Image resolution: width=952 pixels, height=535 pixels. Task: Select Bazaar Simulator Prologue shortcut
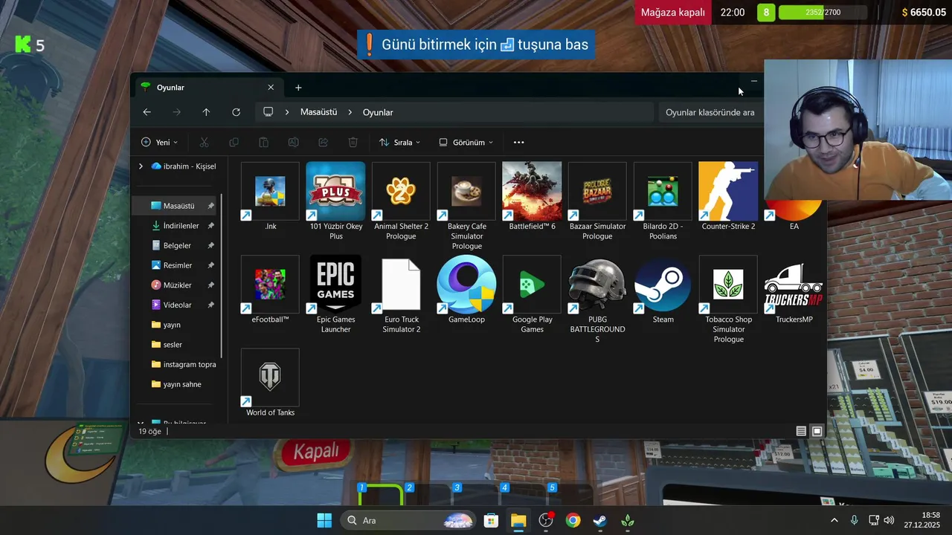(x=597, y=201)
